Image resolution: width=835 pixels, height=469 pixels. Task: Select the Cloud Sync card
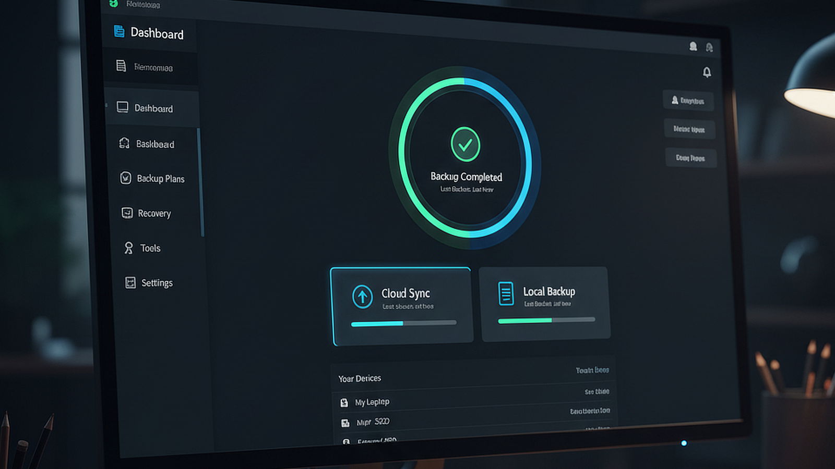(402, 306)
